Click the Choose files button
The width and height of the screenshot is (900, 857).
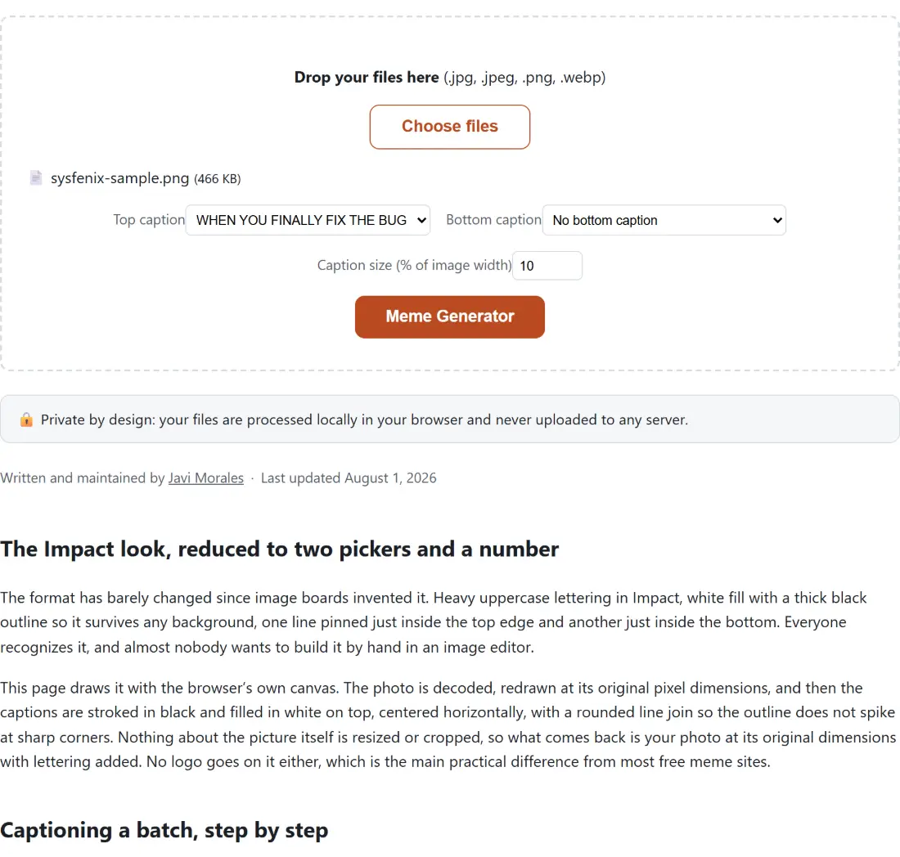(x=449, y=127)
